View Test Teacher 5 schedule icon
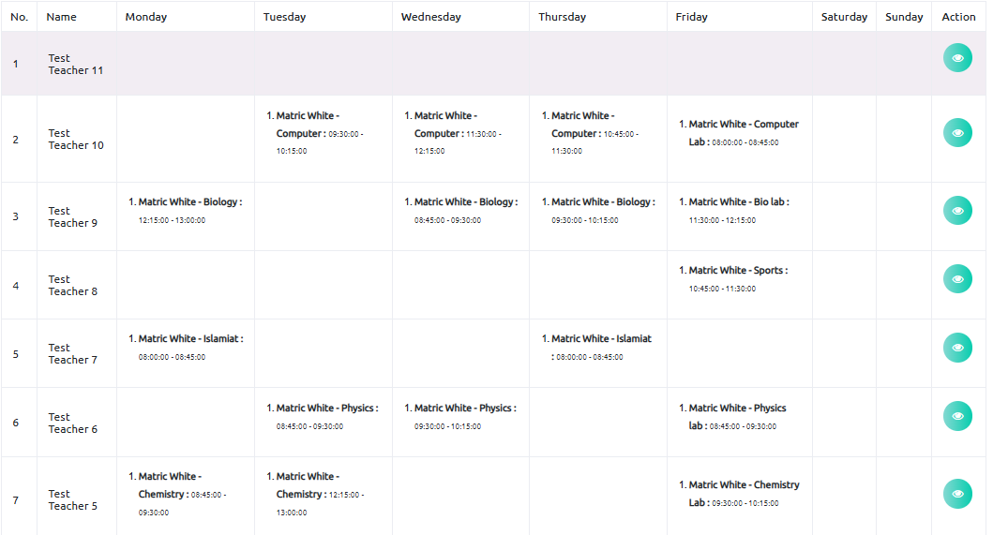 (957, 494)
